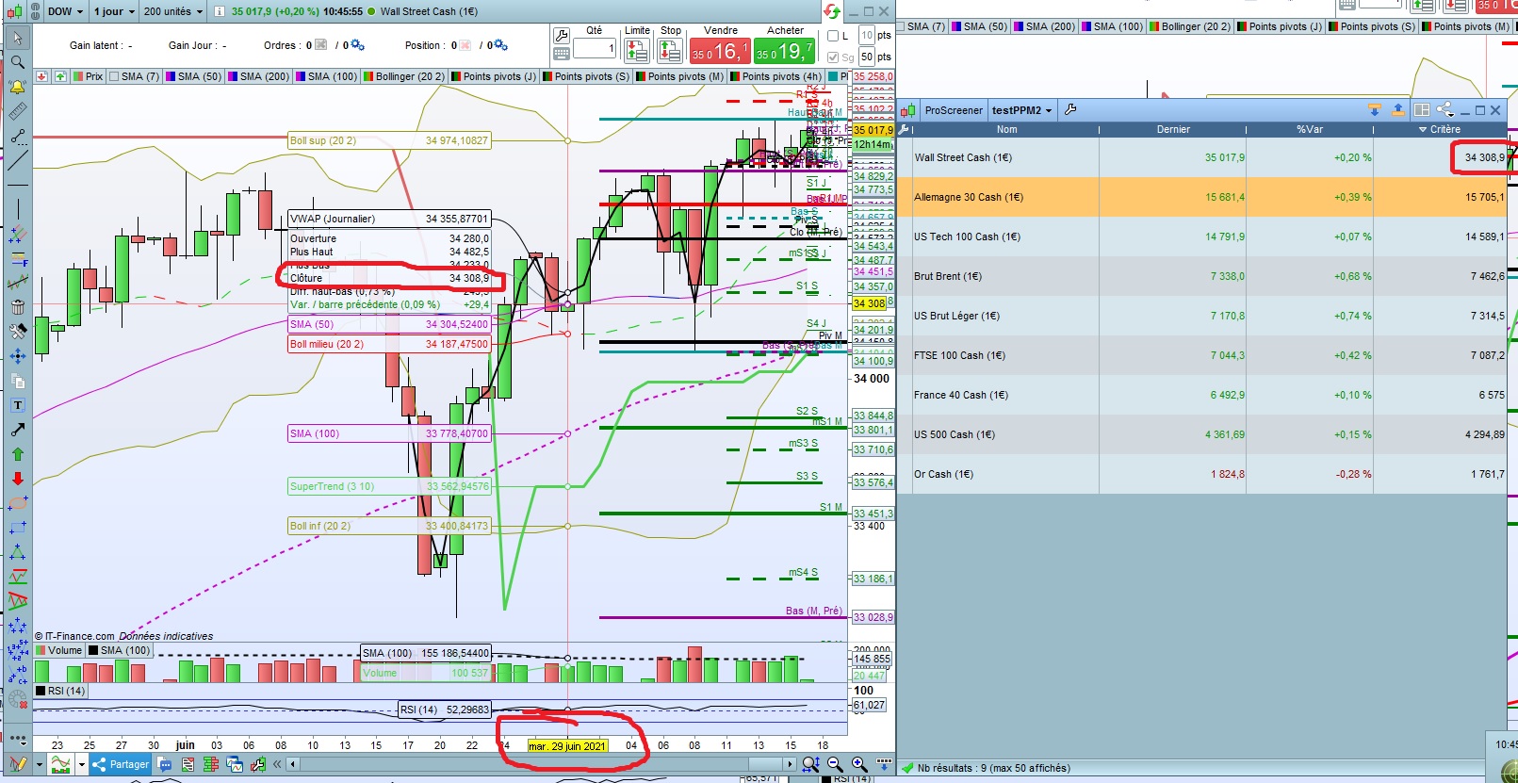Toggle the Sg checkbox in trading panel

[833, 57]
